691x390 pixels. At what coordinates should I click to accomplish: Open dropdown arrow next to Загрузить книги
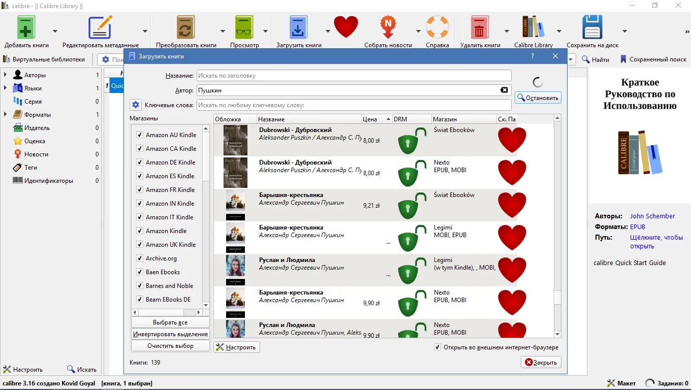point(328,30)
